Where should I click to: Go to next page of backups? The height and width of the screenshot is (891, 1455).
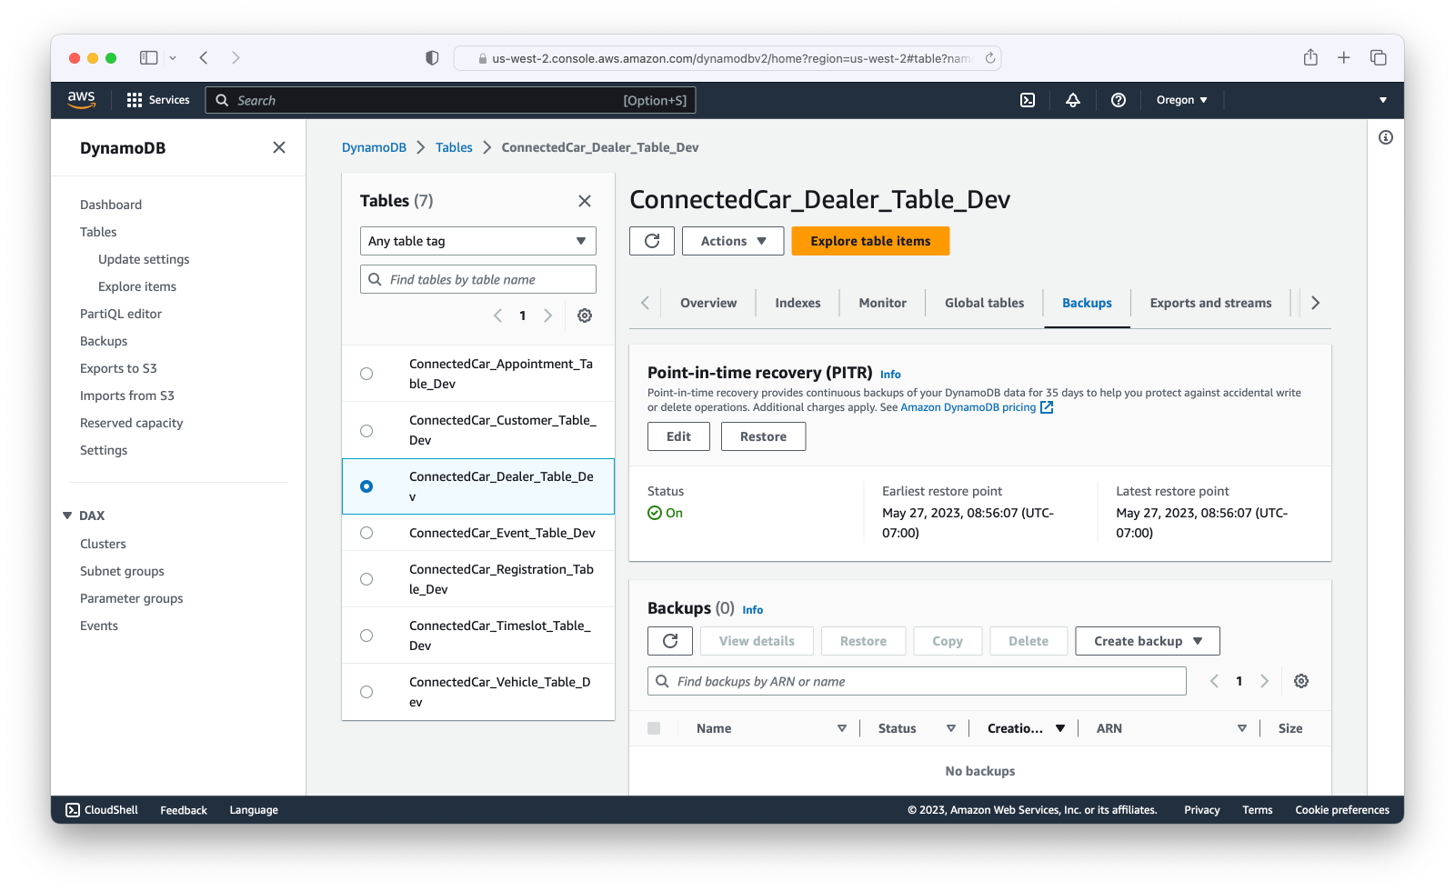(x=1264, y=681)
